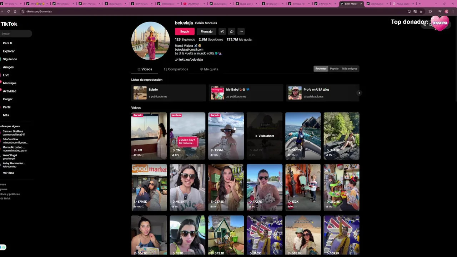The image size is (457, 257).
Task: Click the Taj Mahal profile picture
Action: (x=150, y=41)
